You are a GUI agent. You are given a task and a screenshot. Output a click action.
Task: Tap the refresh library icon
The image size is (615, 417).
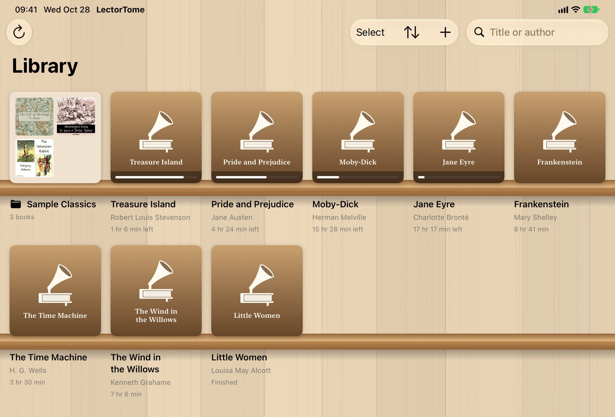(19, 32)
